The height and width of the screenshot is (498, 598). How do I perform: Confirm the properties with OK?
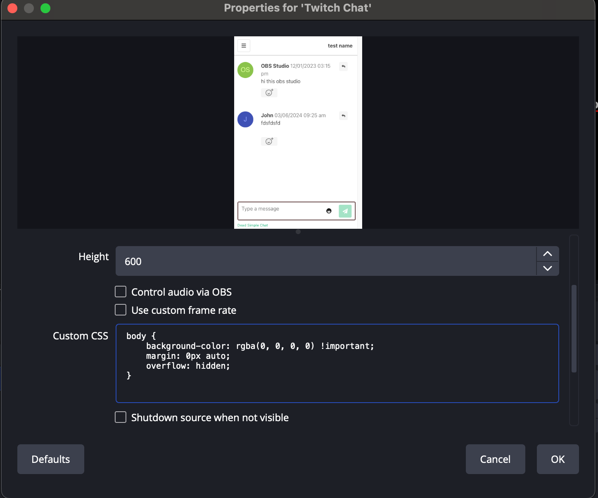click(x=558, y=459)
